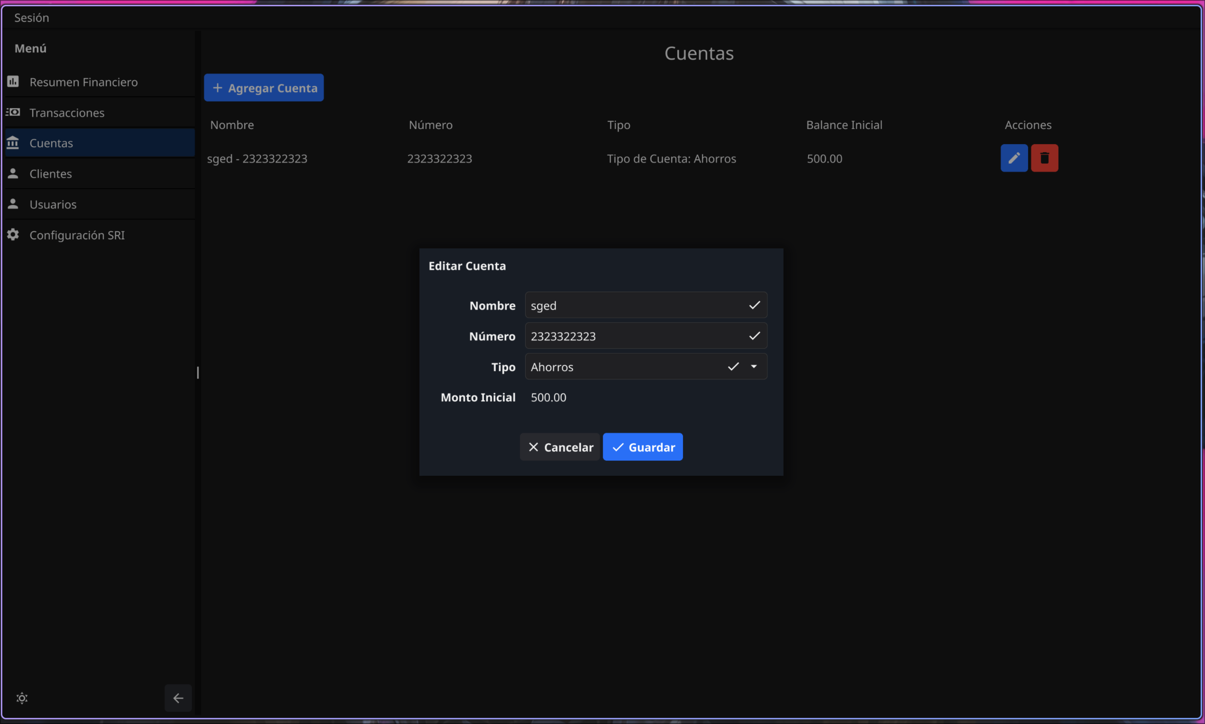The image size is (1205, 724).
Task: Click the red trash delete icon
Action: pos(1044,158)
